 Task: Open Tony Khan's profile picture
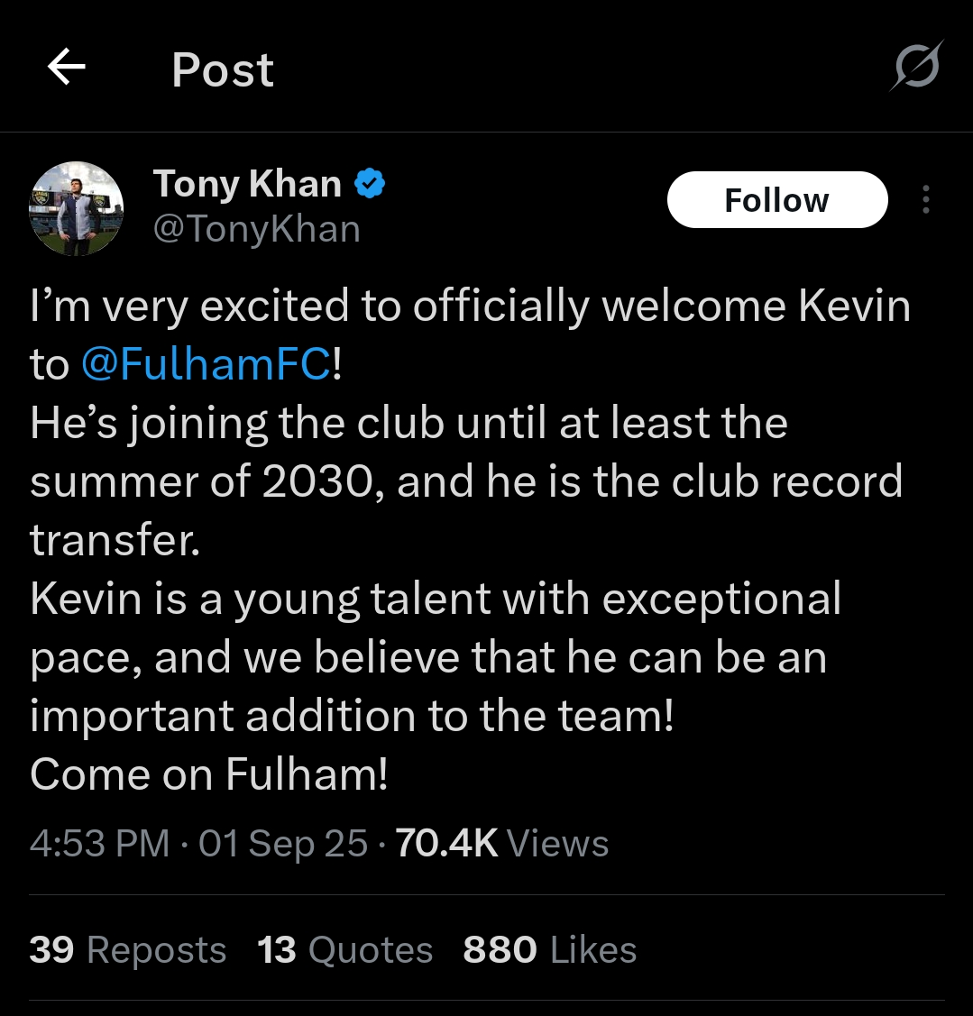tap(77, 208)
